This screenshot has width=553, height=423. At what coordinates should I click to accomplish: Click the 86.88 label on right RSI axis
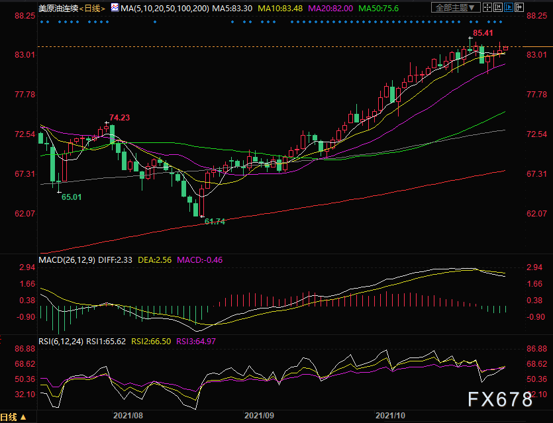click(536, 349)
